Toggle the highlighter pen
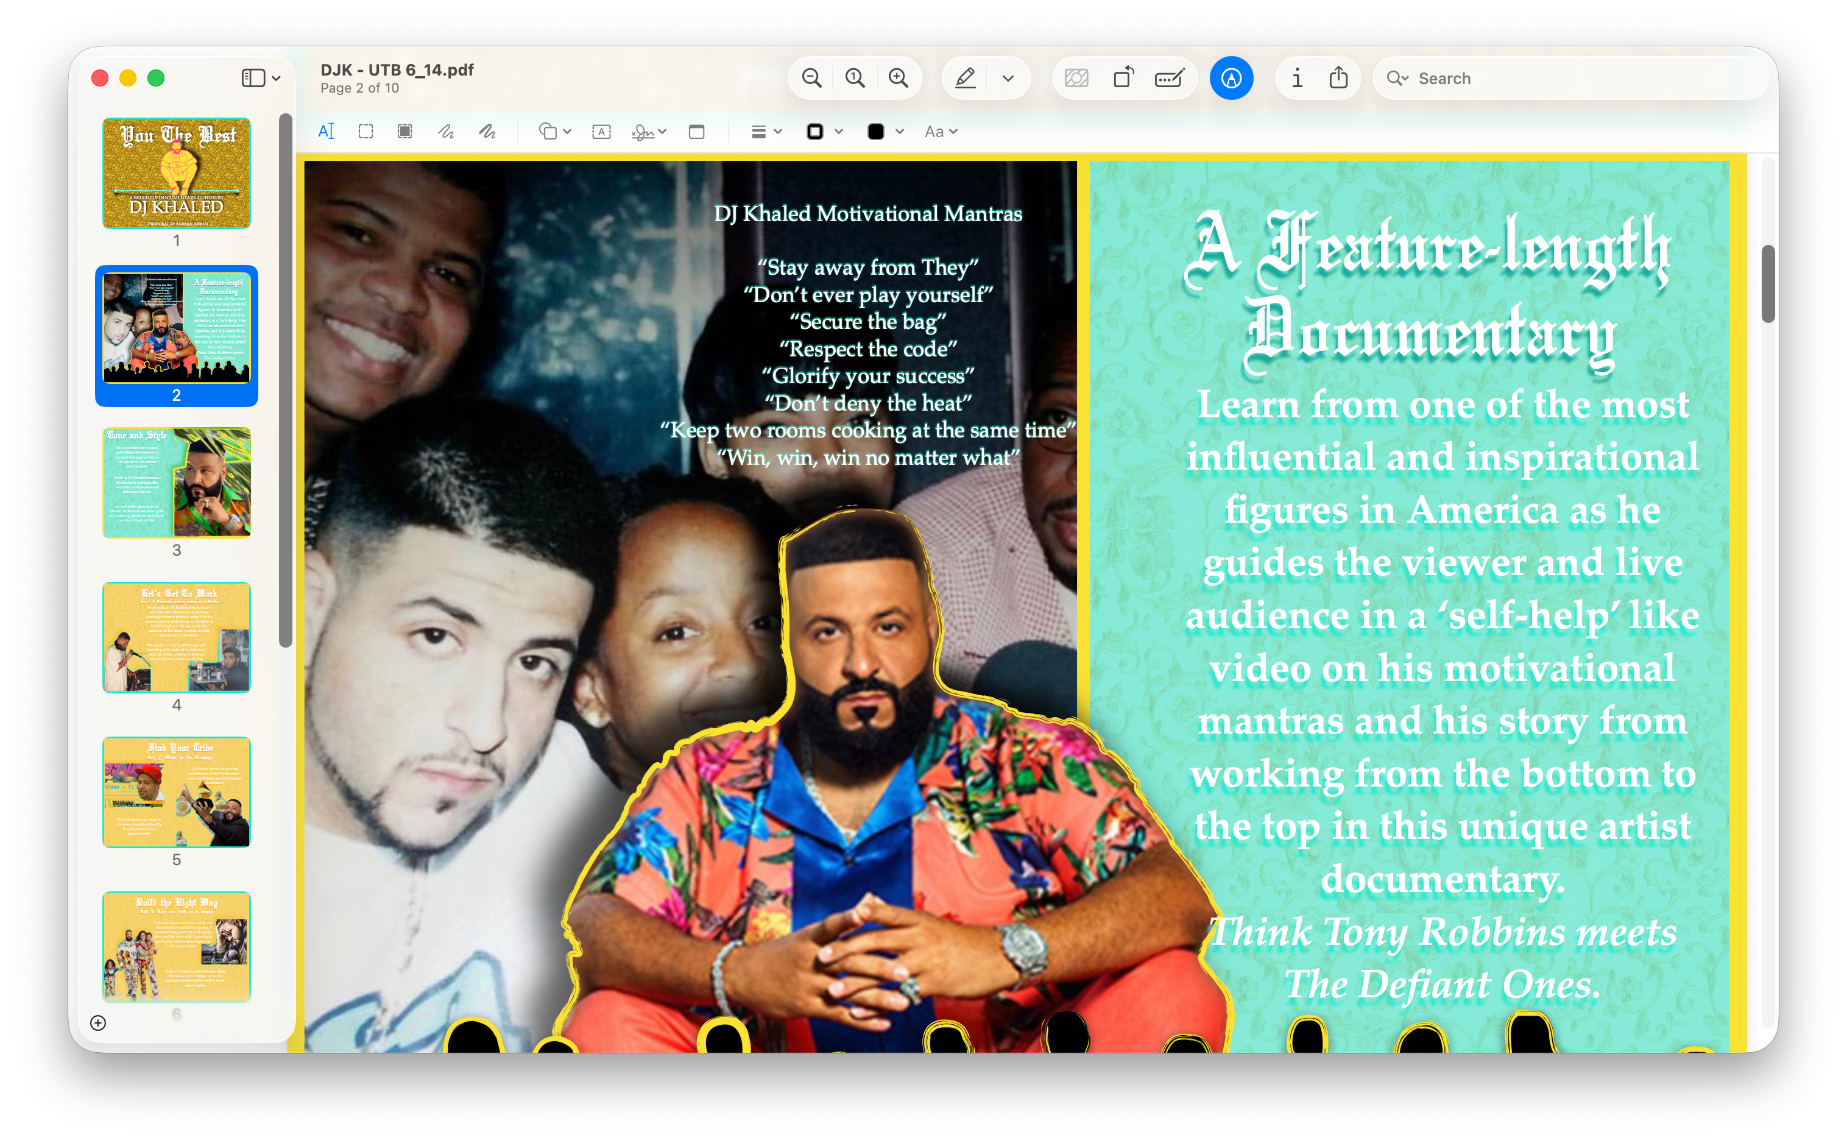 click(965, 78)
